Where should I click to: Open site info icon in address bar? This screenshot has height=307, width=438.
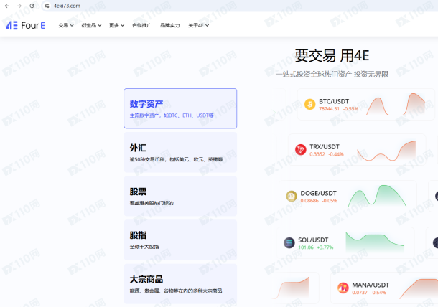coord(47,6)
